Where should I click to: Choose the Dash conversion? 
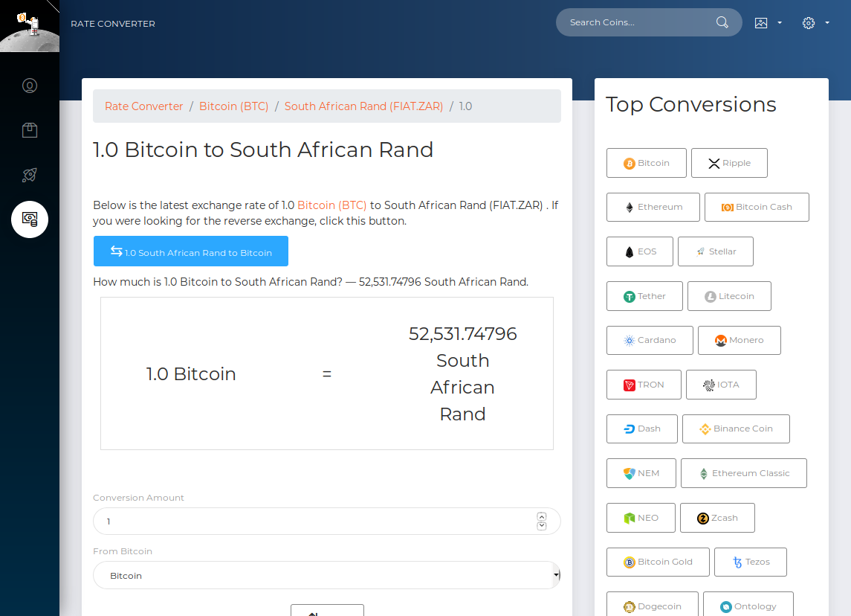click(x=642, y=429)
